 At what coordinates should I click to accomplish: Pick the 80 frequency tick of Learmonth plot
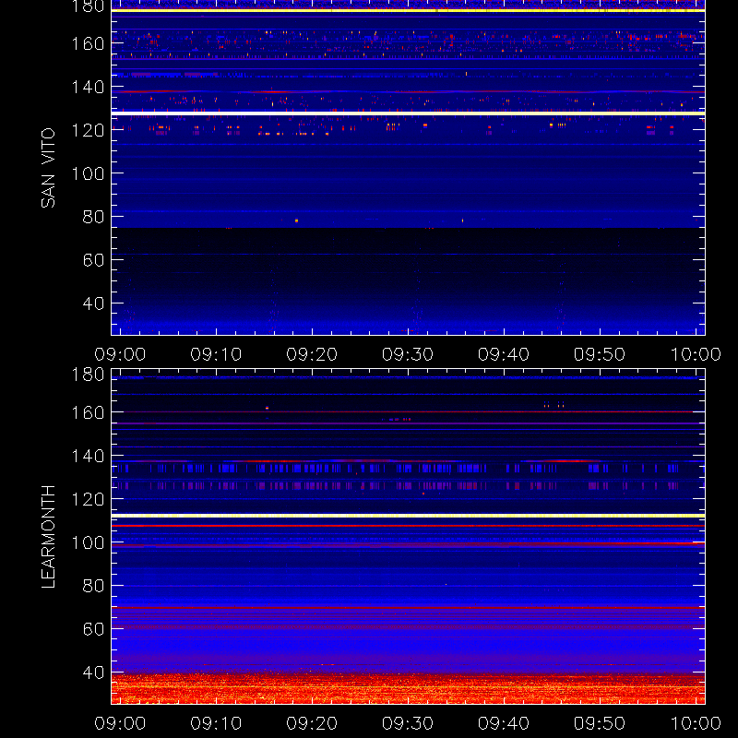point(93,586)
